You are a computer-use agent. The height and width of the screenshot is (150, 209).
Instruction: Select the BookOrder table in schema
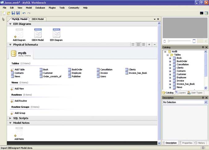(75, 70)
